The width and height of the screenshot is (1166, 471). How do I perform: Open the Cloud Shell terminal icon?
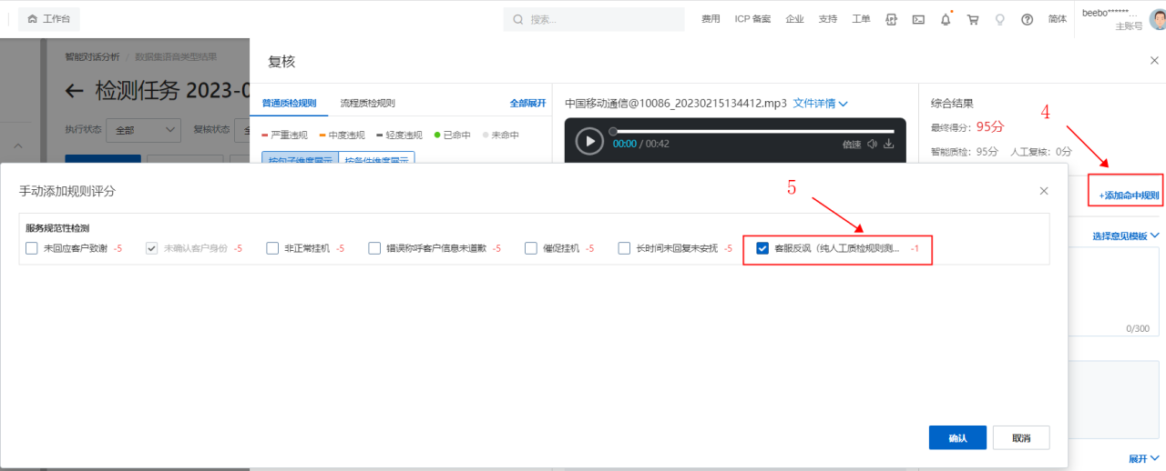point(918,19)
